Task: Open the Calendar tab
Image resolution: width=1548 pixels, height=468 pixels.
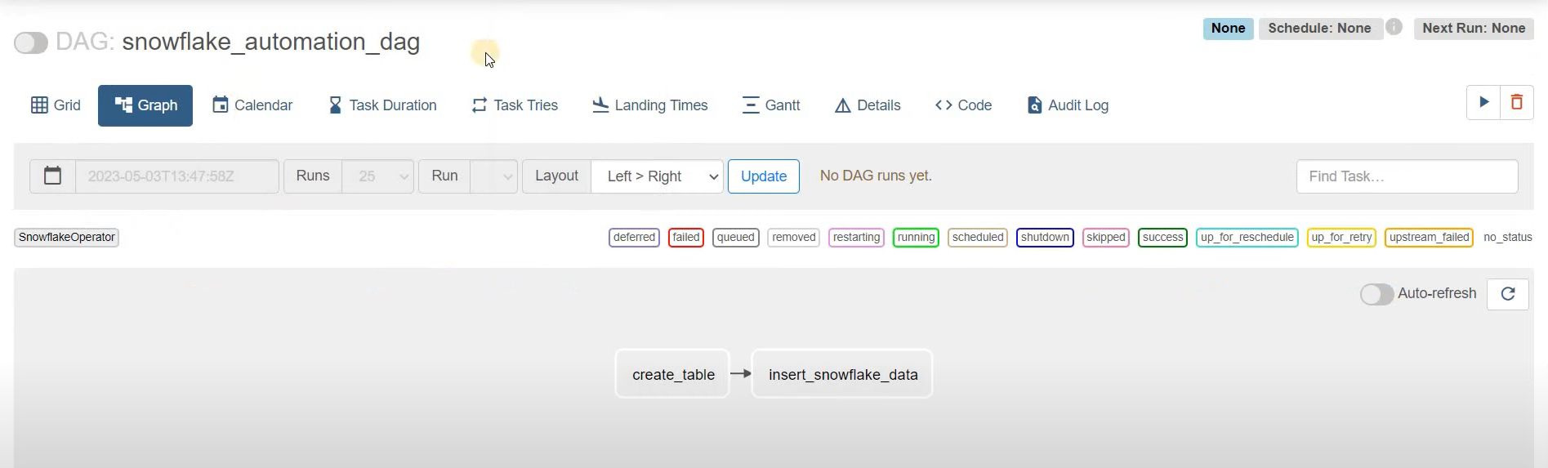Action: click(252, 105)
